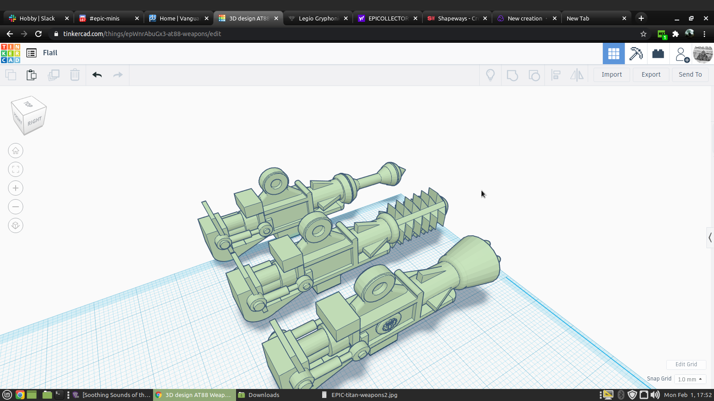The image size is (714, 401).
Task: Click the Undo arrow
Action: 97,75
